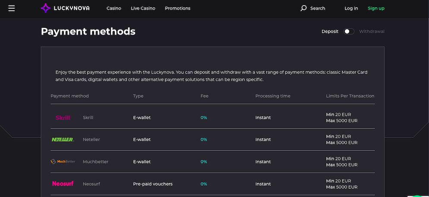Select the Deposit label
This screenshot has height=197, width=429.
(x=330, y=31)
